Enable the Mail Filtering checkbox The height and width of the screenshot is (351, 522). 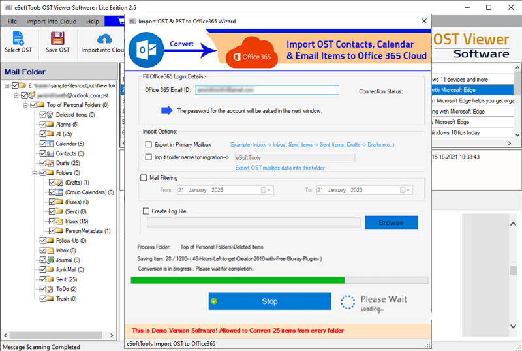point(144,178)
